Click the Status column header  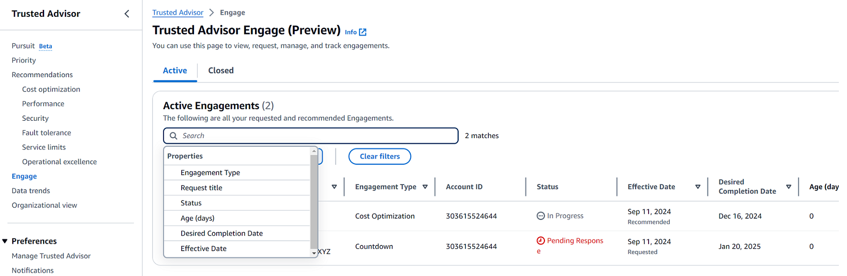(547, 187)
